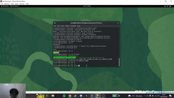Screen dimensions: 174x98
Task: Click the microphone tray icon
Action: (150, 96)
